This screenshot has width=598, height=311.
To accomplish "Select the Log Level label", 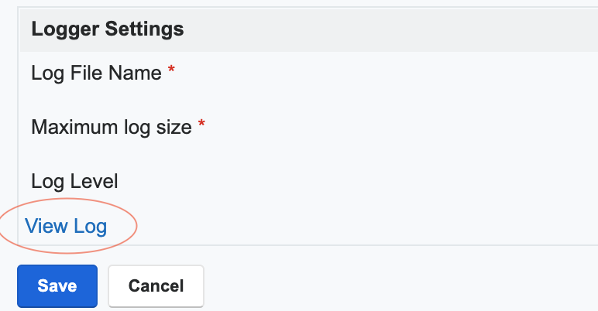I will coord(74,181).
